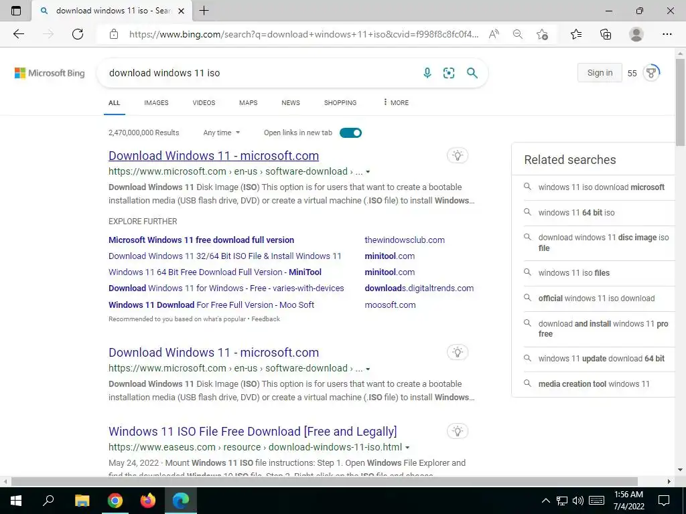Select related search media creation tool windows 11

click(594, 384)
